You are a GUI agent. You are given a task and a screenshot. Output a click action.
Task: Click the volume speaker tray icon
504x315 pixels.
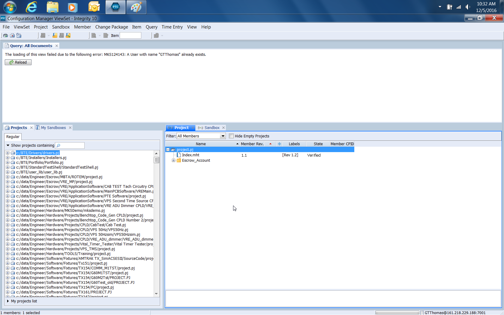468,7
